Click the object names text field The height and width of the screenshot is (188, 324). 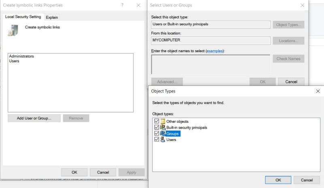tap(210, 64)
